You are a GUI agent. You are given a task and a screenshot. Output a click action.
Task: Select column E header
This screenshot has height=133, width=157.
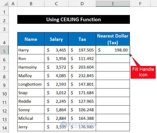pyautogui.click(x=113, y=4)
